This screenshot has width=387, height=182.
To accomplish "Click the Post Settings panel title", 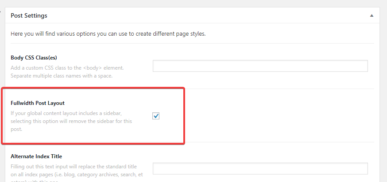I will point(29,15).
